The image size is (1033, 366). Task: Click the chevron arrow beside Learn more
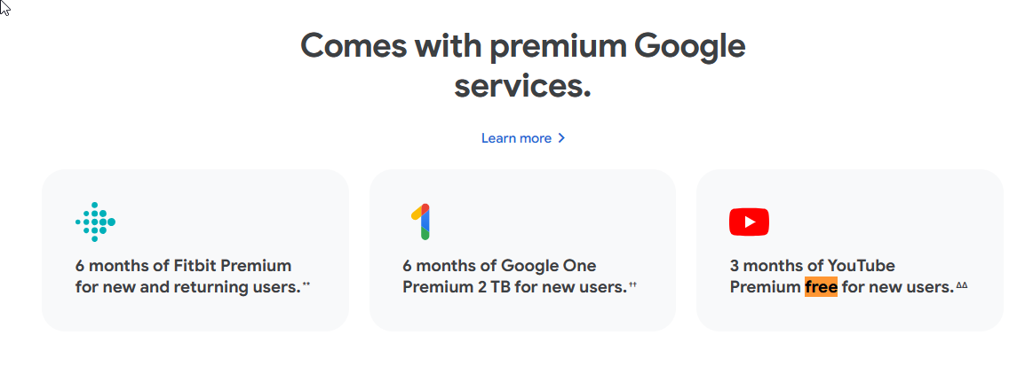tap(561, 138)
